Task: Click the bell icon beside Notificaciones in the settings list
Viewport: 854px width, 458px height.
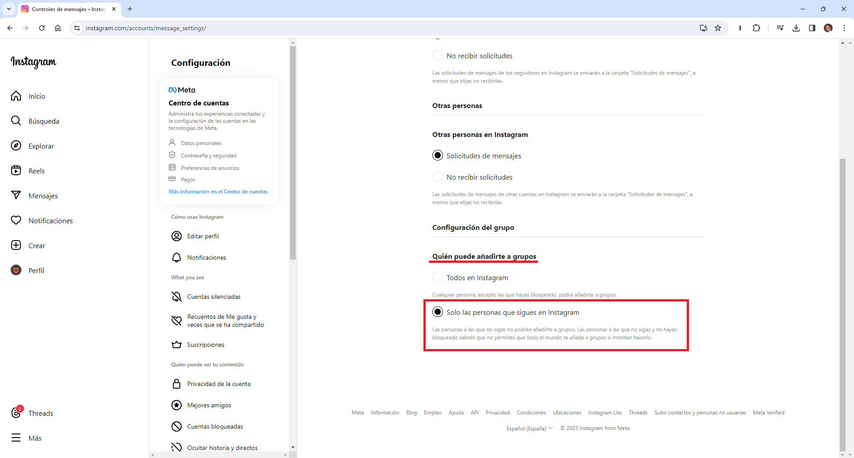Action: click(x=177, y=257)
